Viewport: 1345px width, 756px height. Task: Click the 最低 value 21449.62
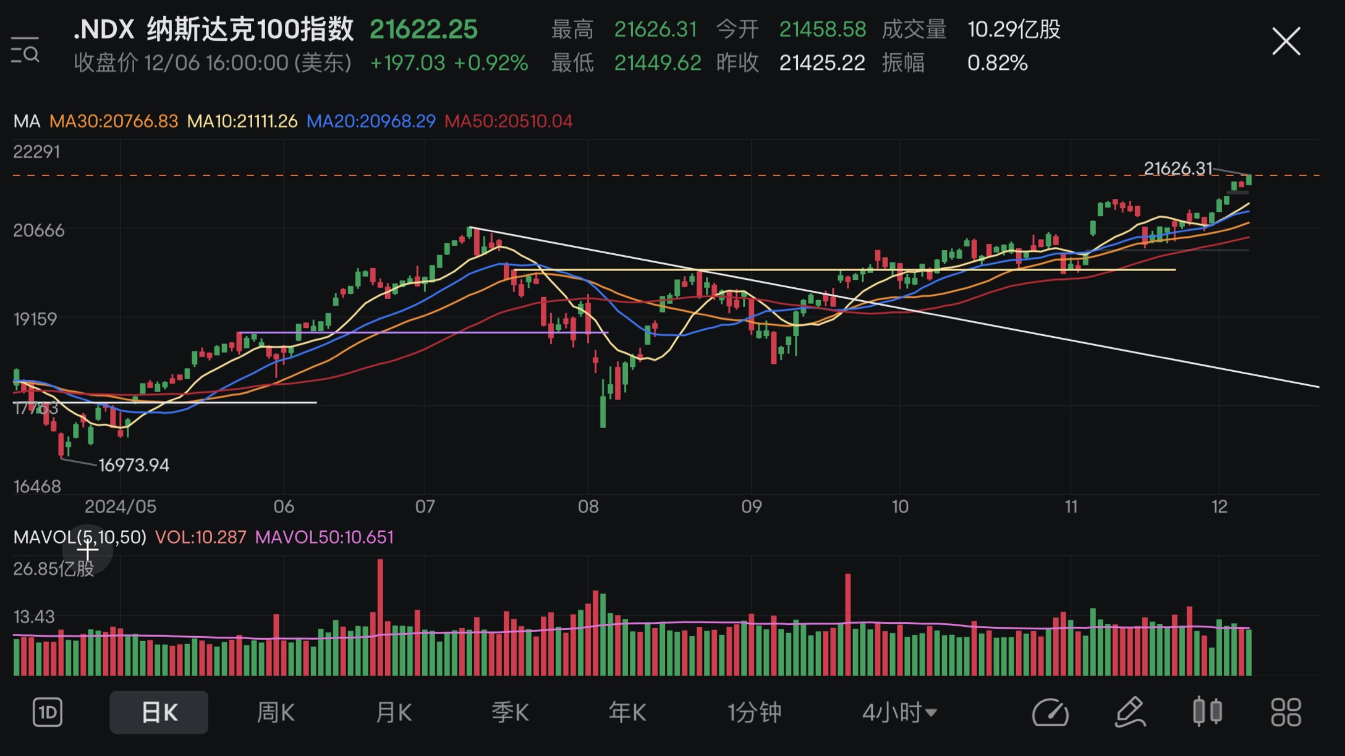[x=658, y=63]
